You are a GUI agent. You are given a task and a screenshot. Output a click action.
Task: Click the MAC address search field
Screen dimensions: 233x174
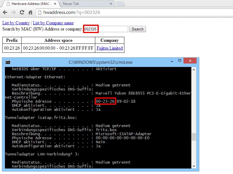pos(106,29)
